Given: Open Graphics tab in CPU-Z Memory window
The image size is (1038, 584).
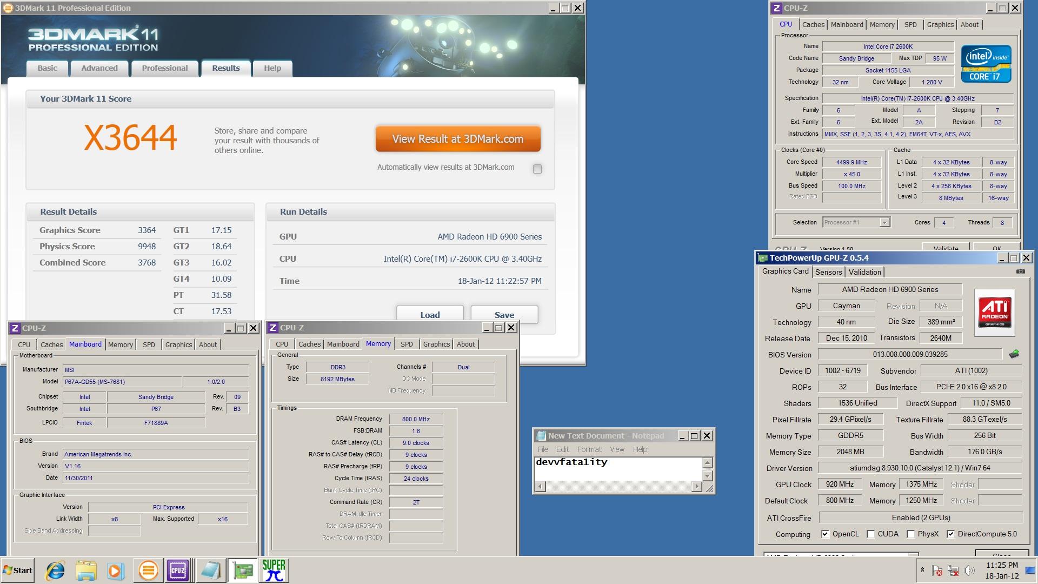Looking at the screenshot, I should (x=436, y=344).
